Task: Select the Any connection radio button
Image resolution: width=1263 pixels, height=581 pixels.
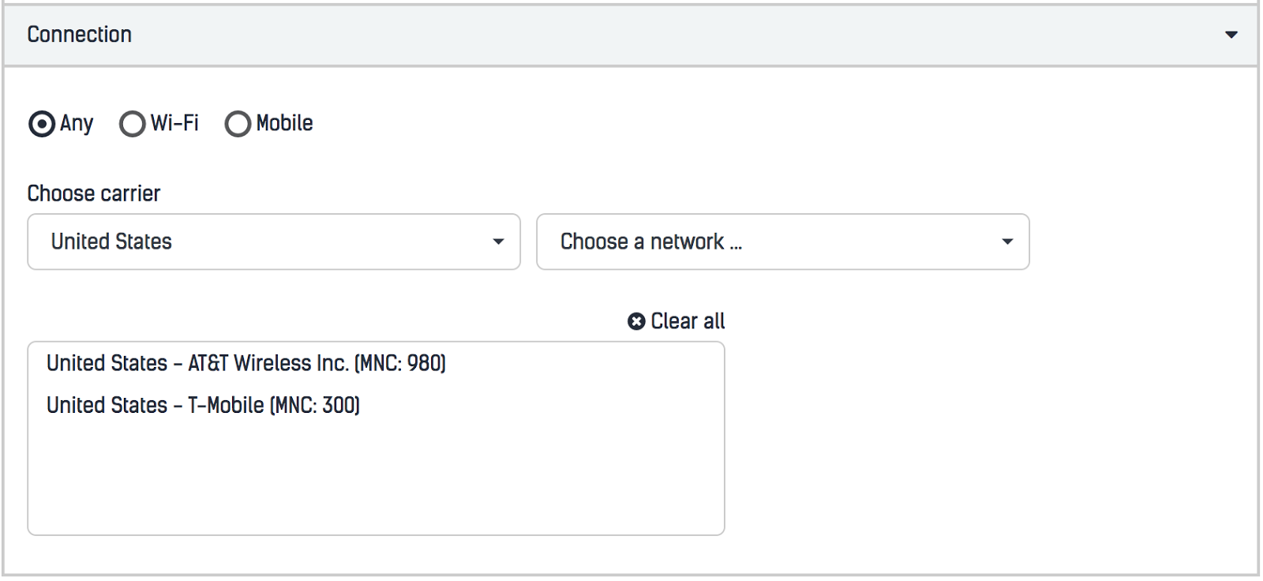Action: (42, 124)
